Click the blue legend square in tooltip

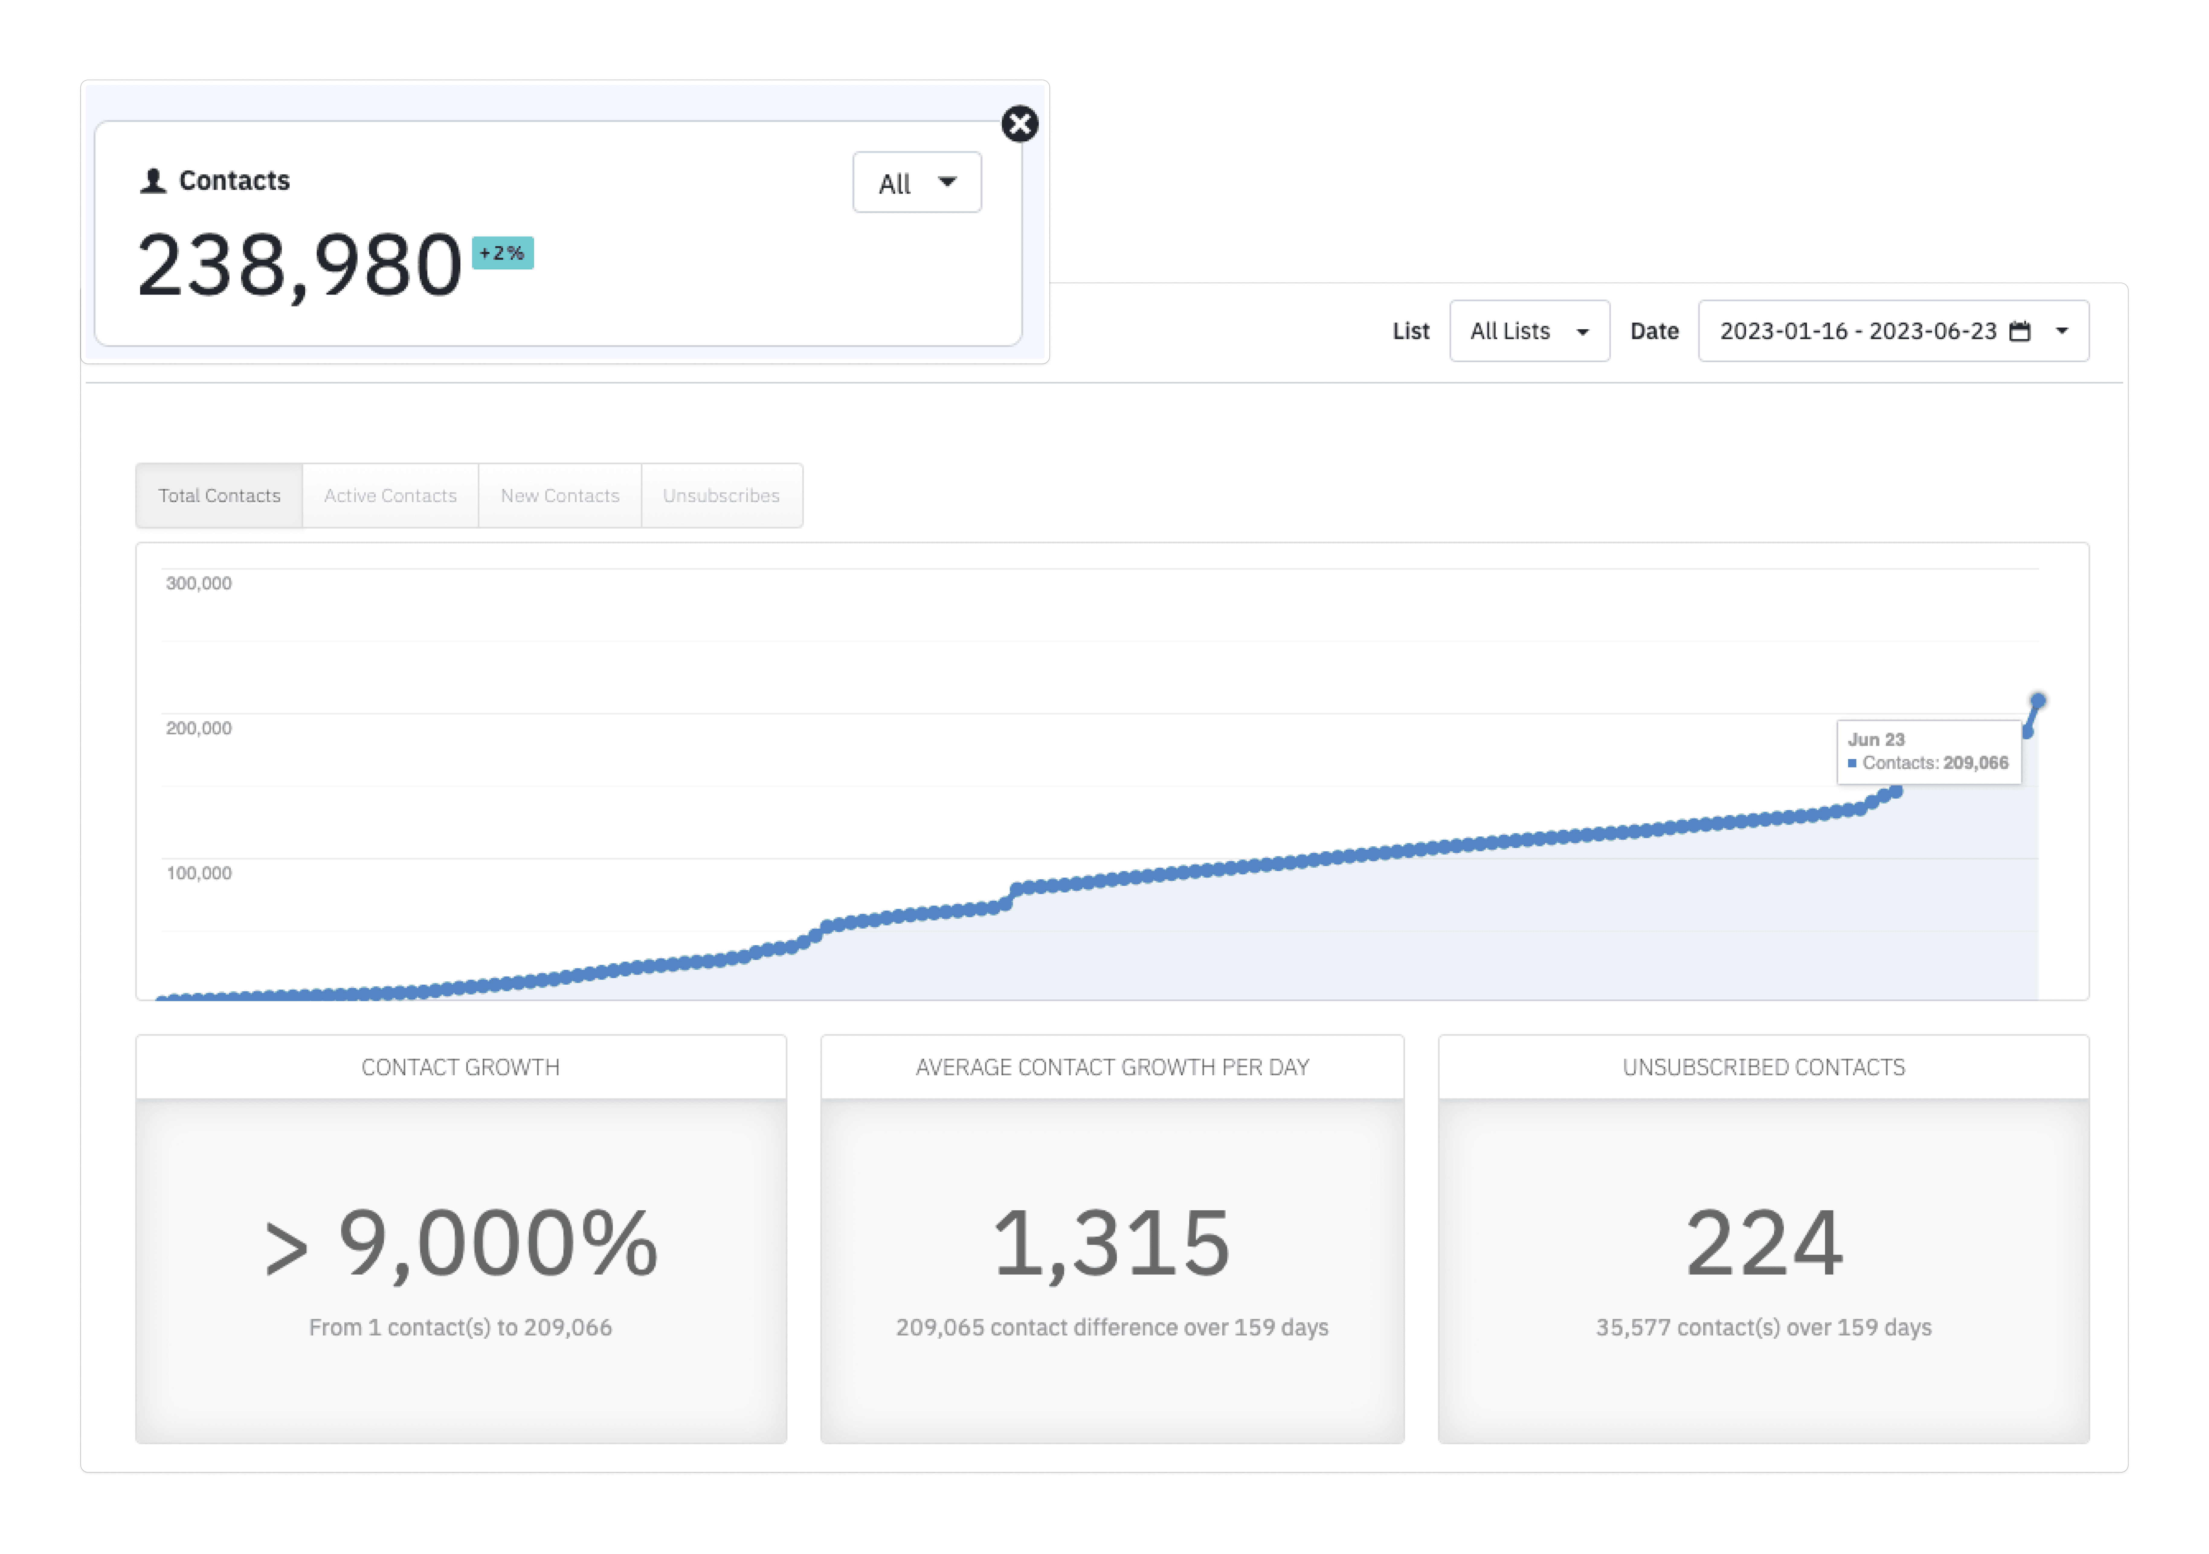point(1852,763)
